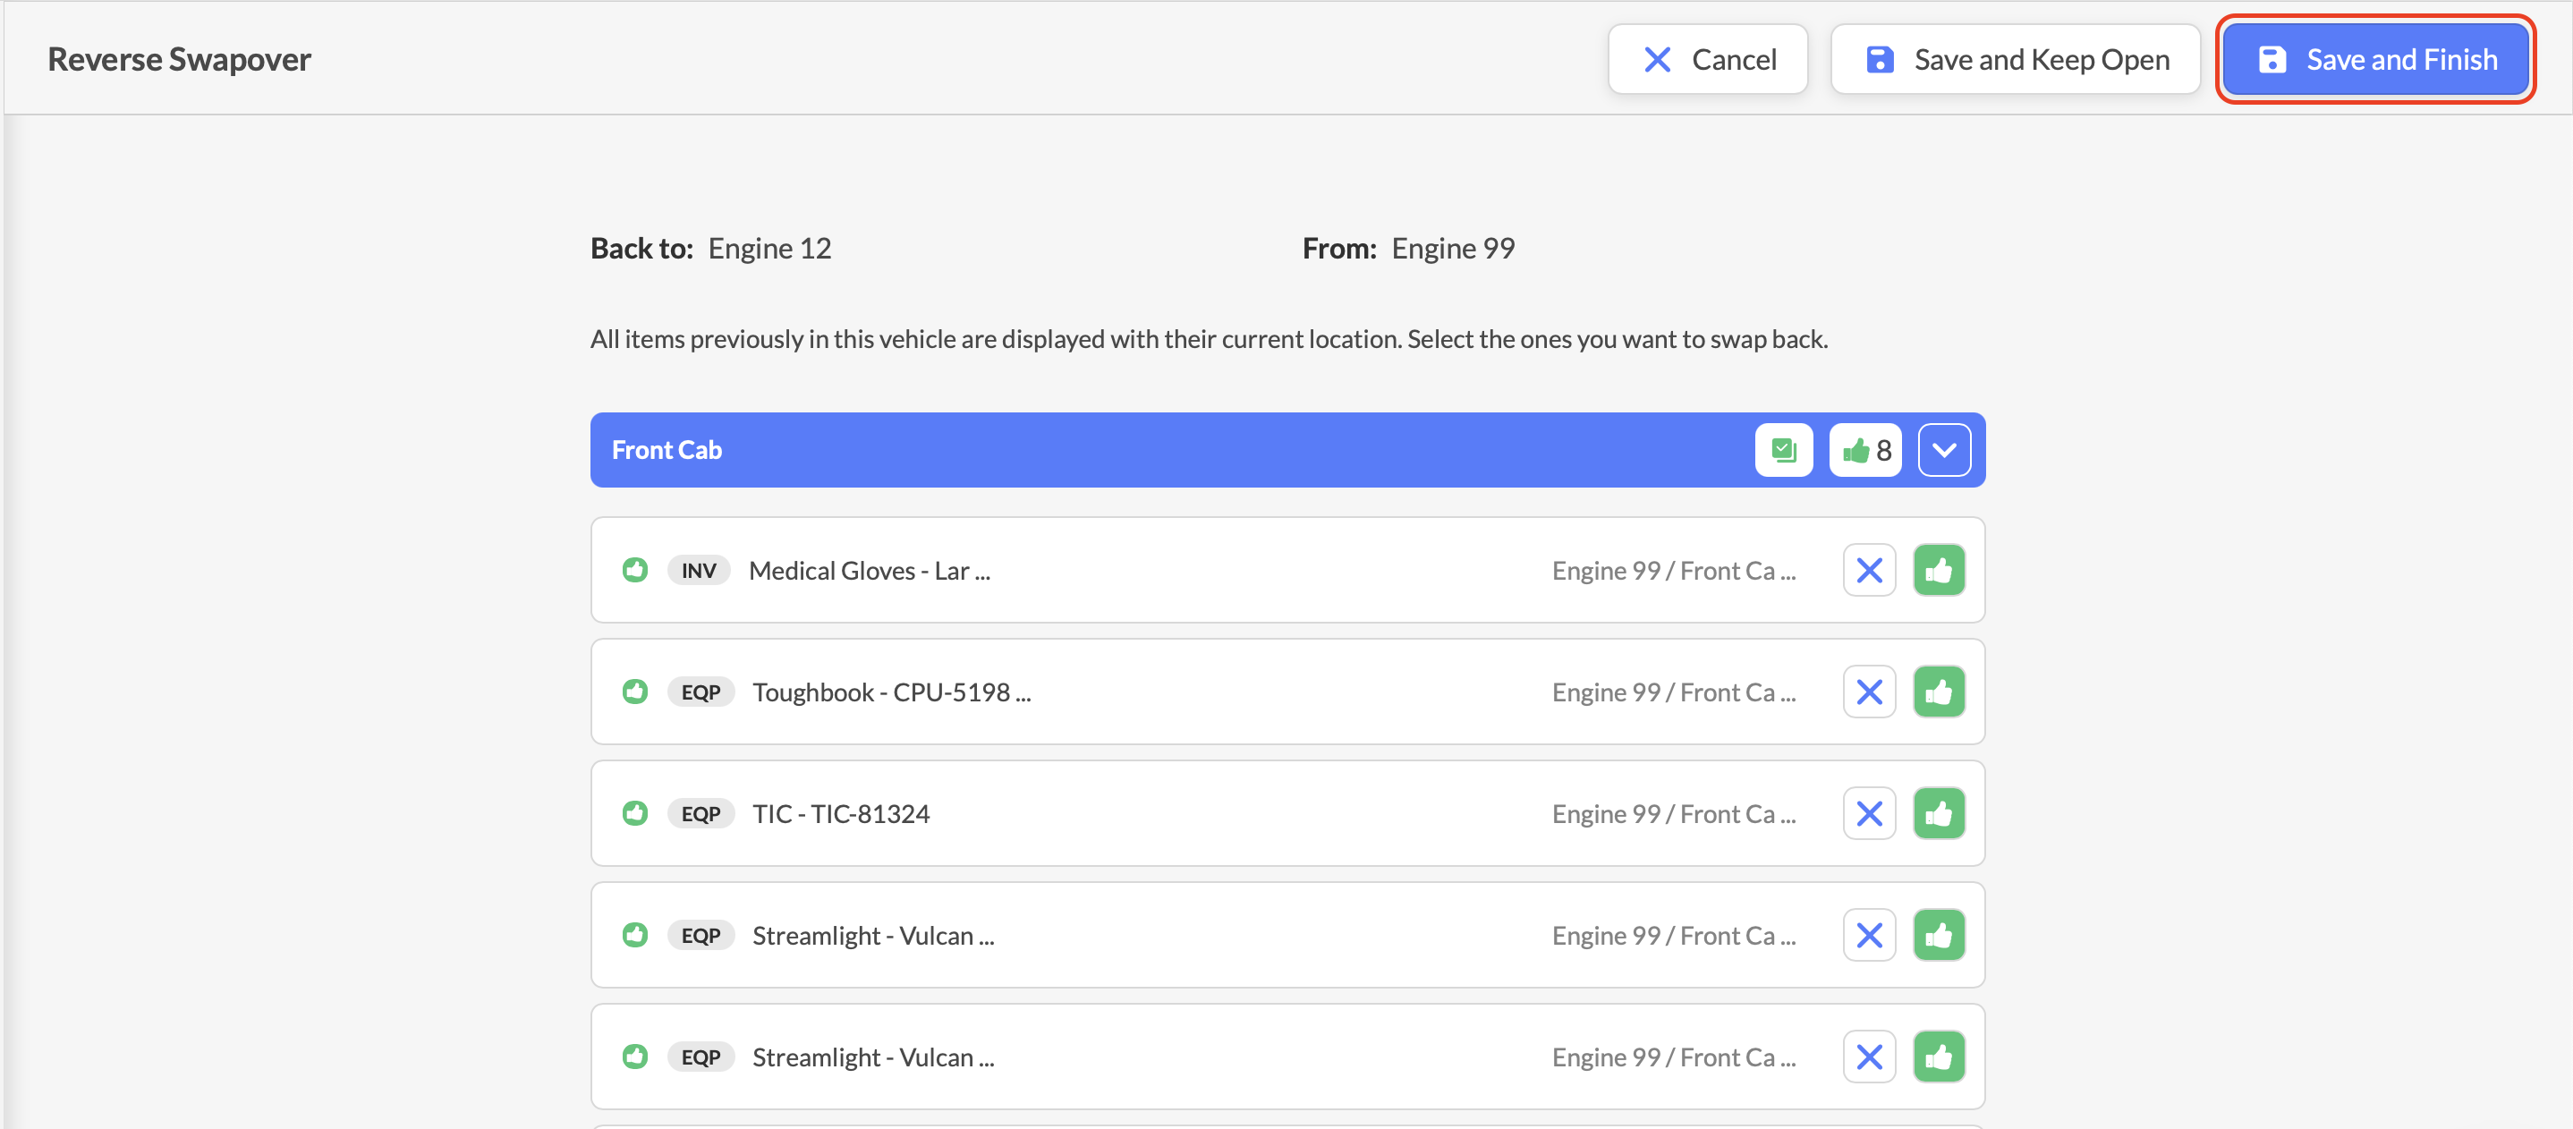The height and width of the screenshot is (1129, 2573).
Task: Click thumbs-up for Medical Gloves row
Action: pyautogui.click(x=1939, y=570)
